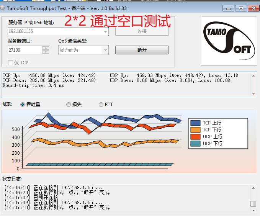Viewport: 260px width, 216px height.
Task: Decrease server port with down spinner arrow
Action: 46,52
